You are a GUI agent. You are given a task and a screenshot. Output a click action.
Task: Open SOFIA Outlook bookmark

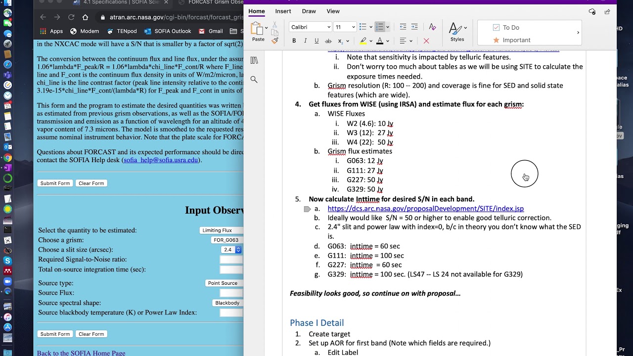[x=168, y=31]
